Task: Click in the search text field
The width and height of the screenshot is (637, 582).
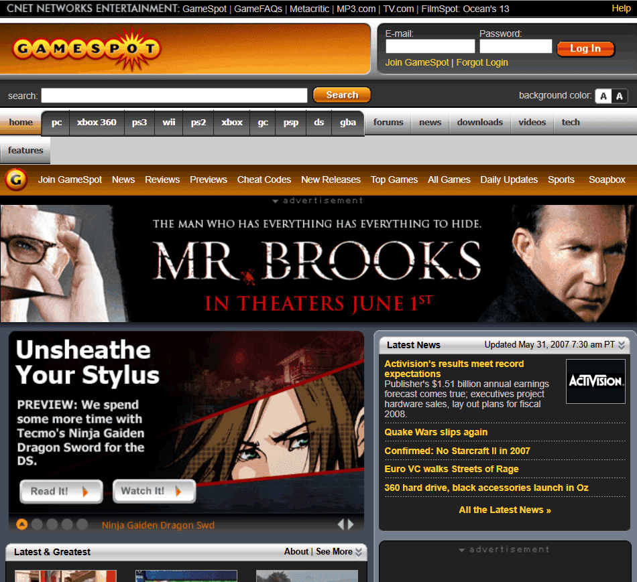Action: pyautogui.click(x=174, y=95)
